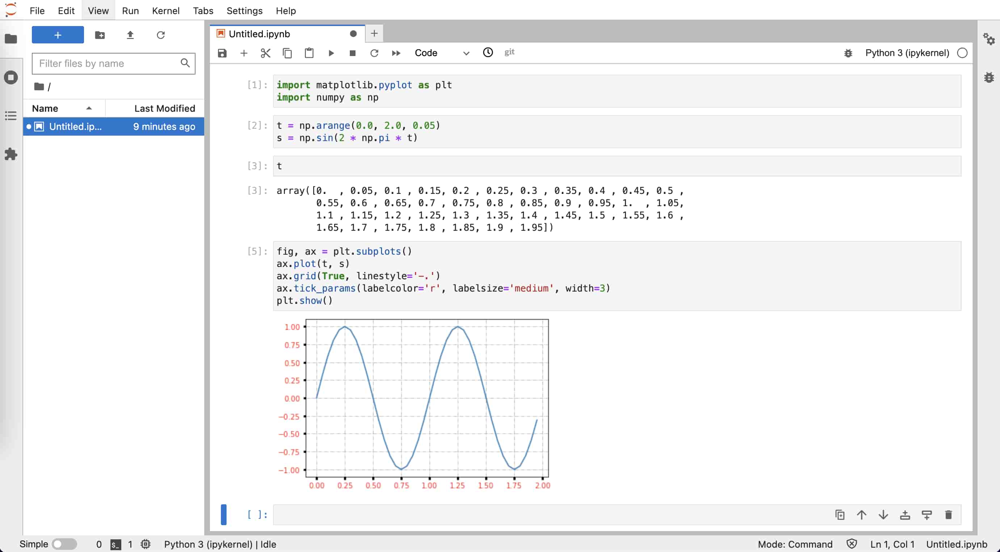Viewport: 1000px width, 552px height.
Task: Click the kernel count chip icon in status bar
Action: [146, 544]
